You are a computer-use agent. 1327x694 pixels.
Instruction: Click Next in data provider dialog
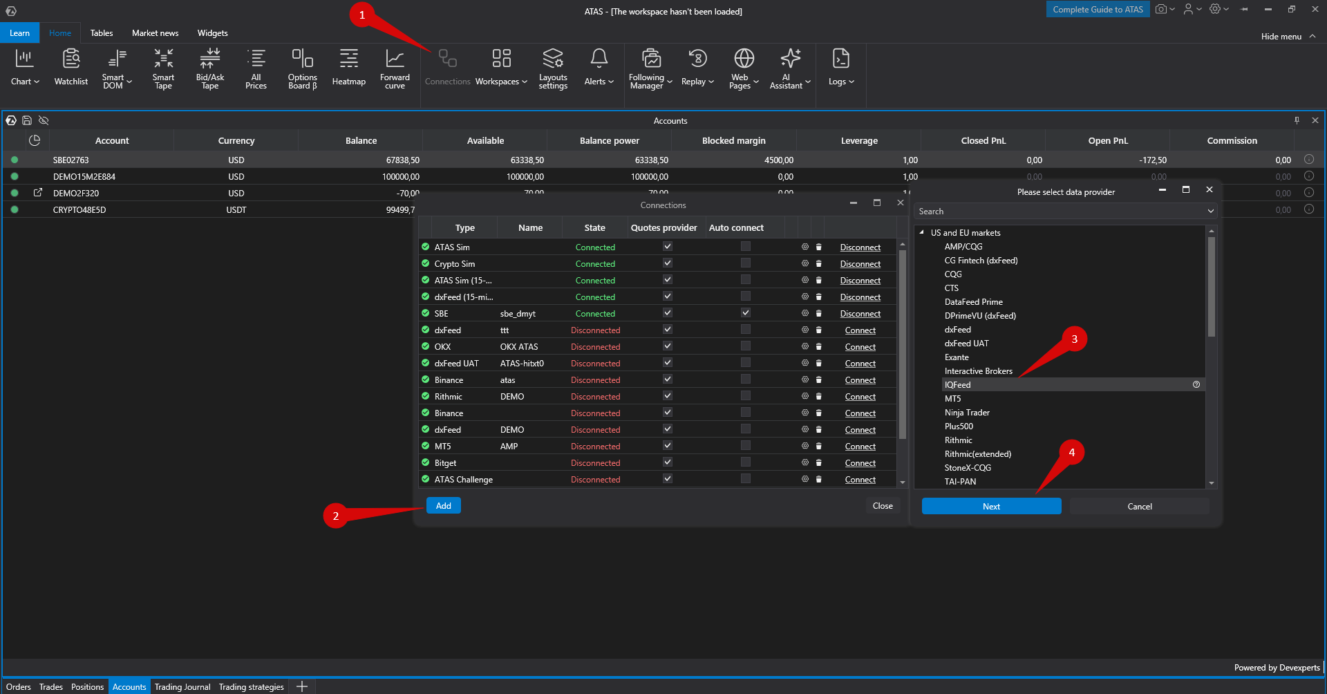(x=992, y=506)
